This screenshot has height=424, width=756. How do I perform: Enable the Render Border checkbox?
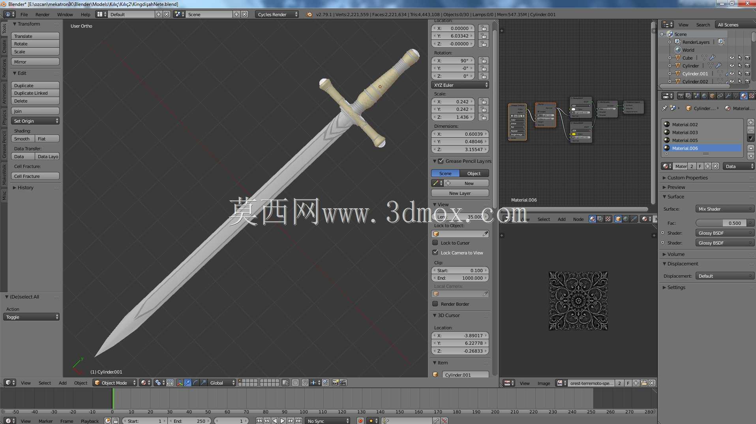pos(435,304)
